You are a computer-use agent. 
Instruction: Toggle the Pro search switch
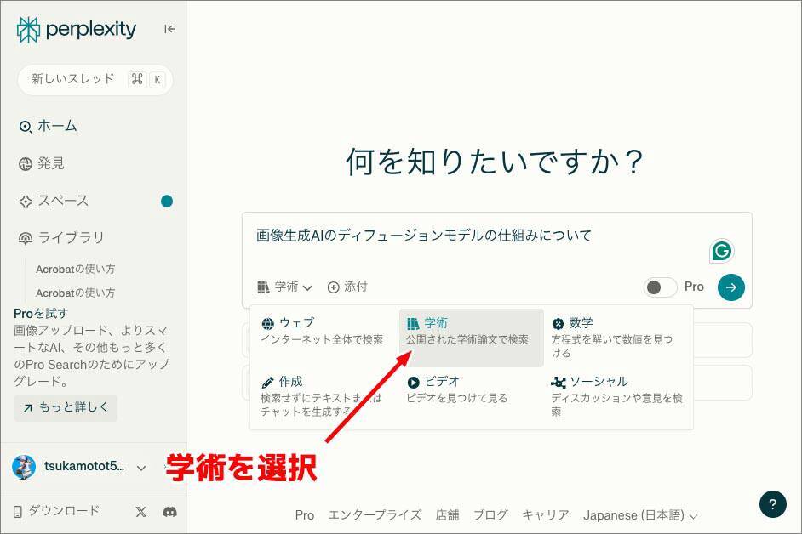pyautogui.click(x=660, y=287)
